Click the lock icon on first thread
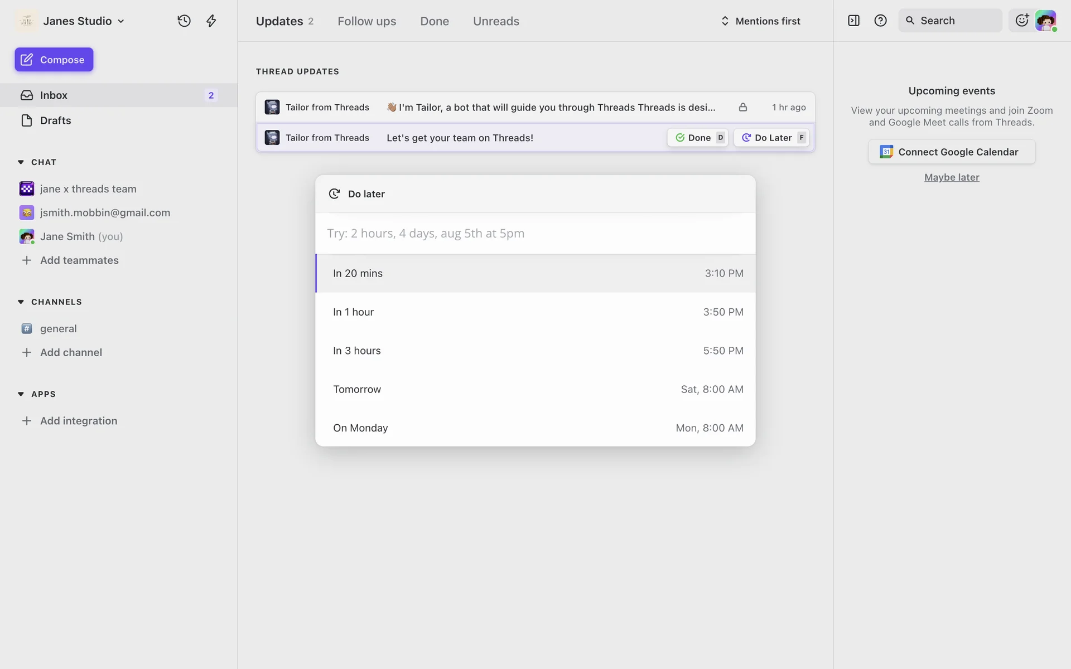Viewport: 1071px width, 669px height. pyautogui.click(x=742, y=107)
